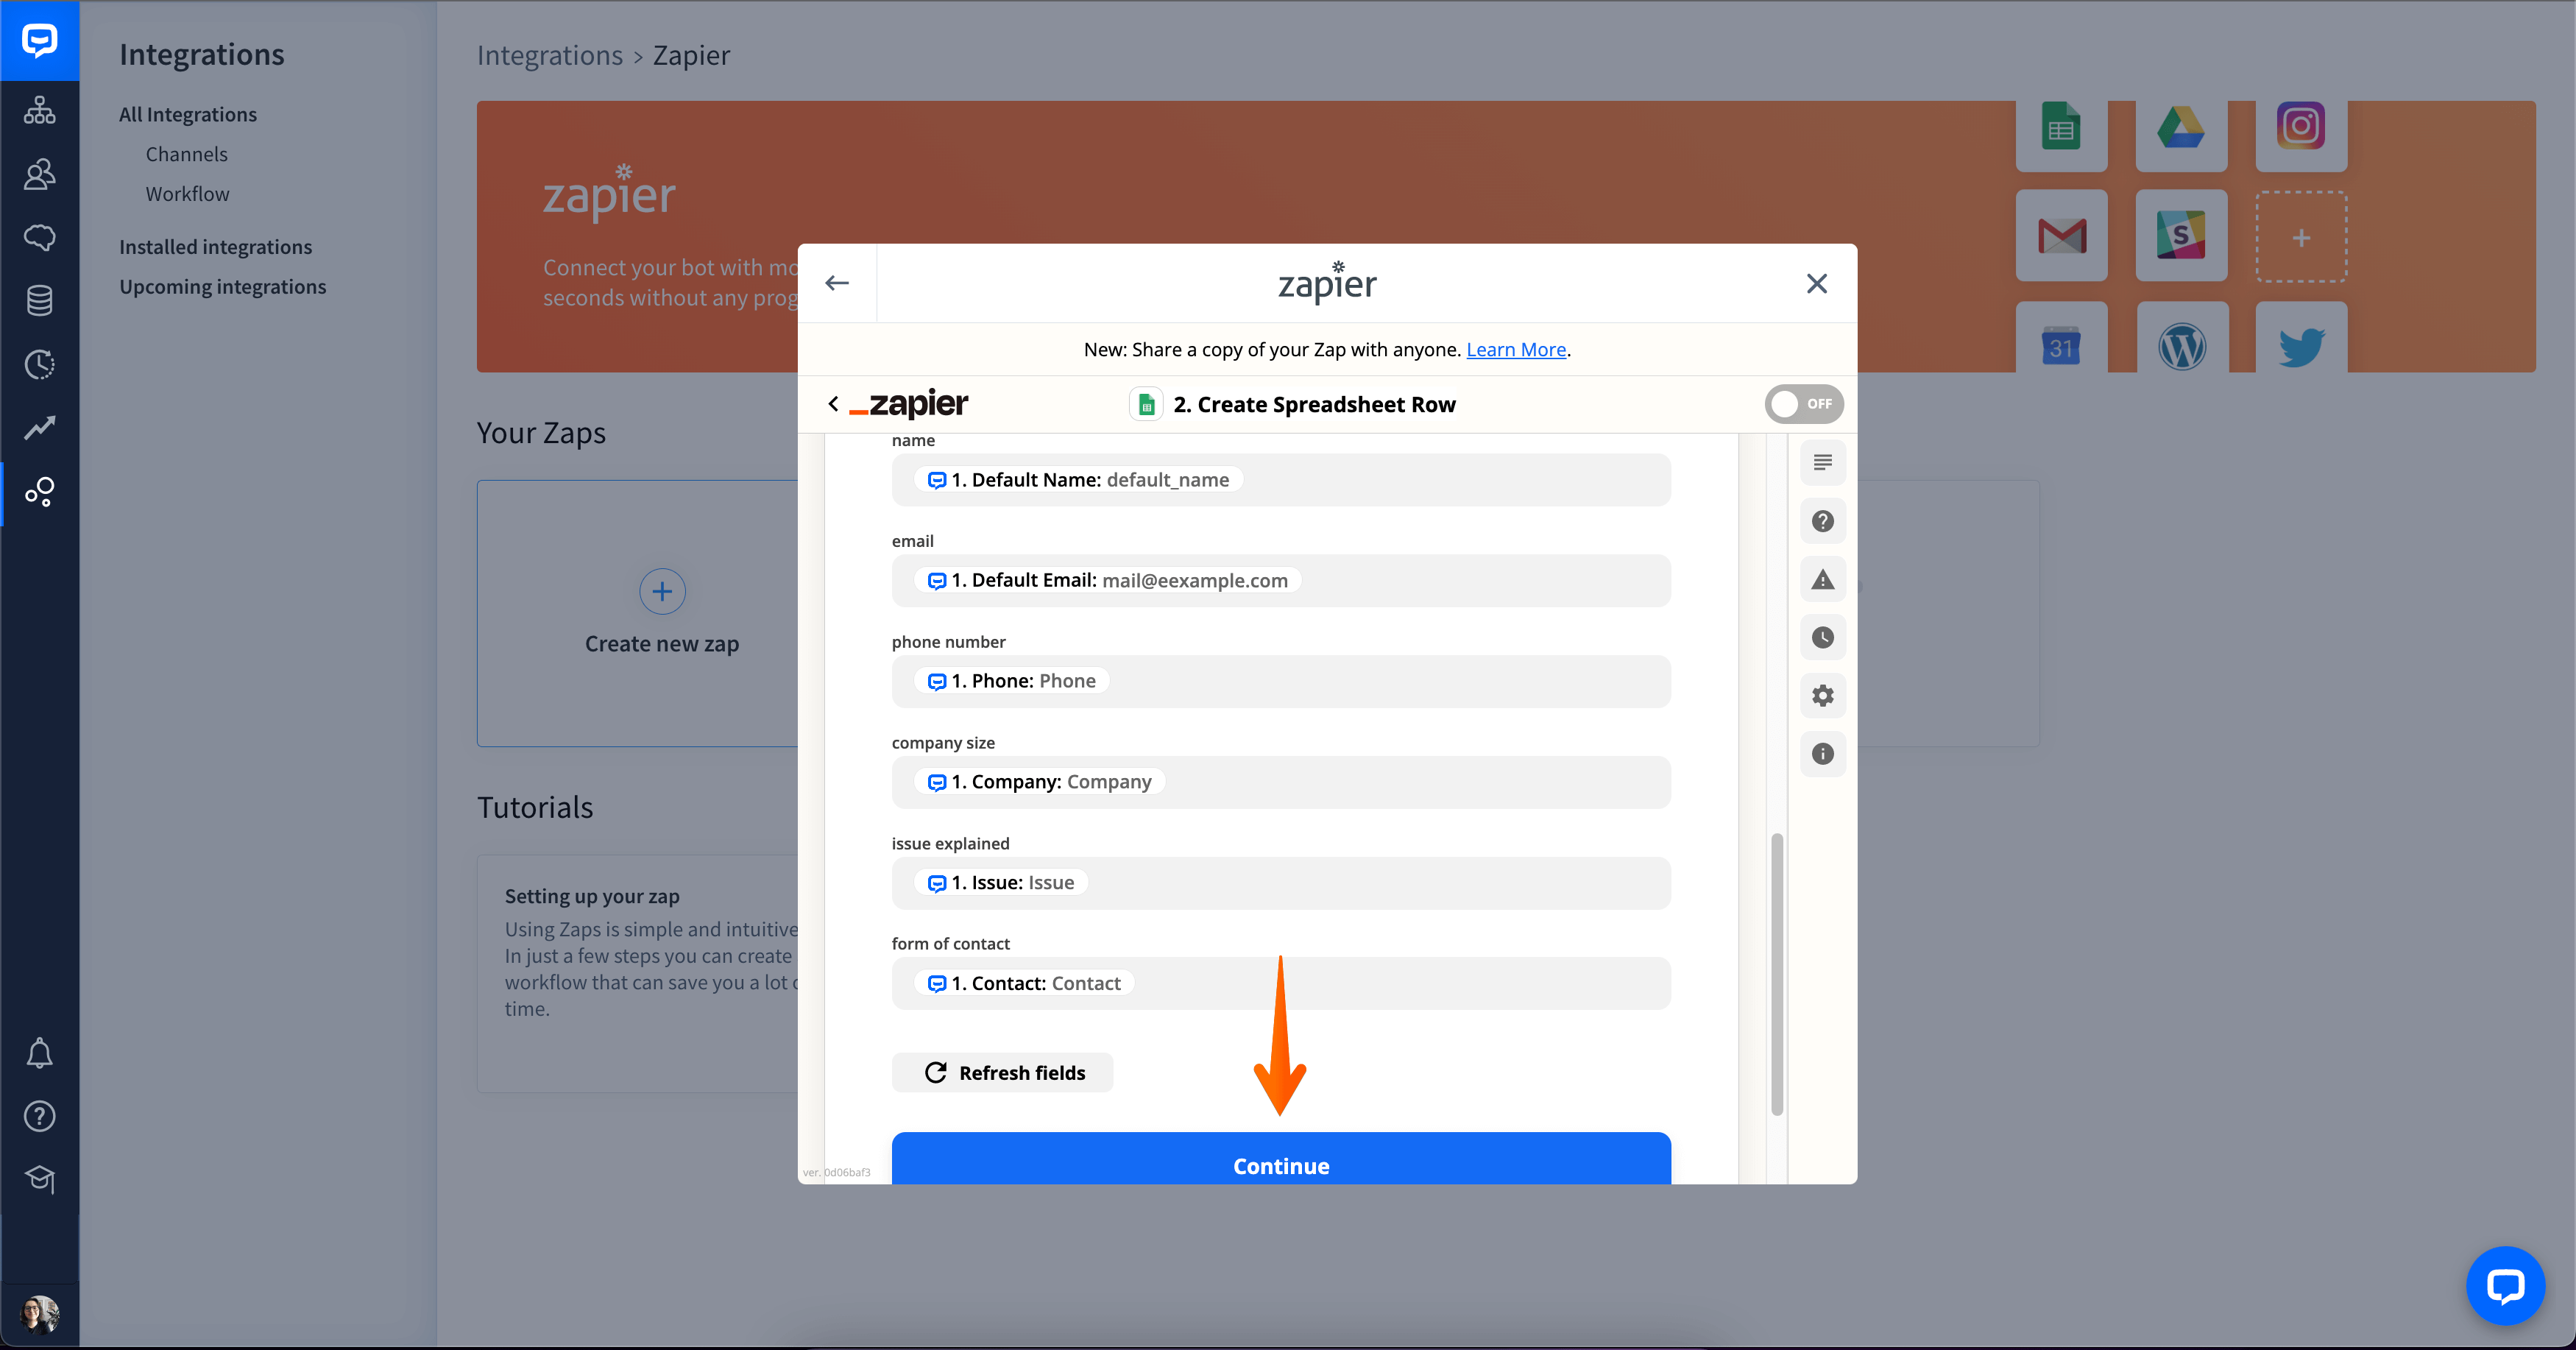Click the dashed plus tile in banner
Screen dimensions: 2576x1350
click(x=2301, y=237)
